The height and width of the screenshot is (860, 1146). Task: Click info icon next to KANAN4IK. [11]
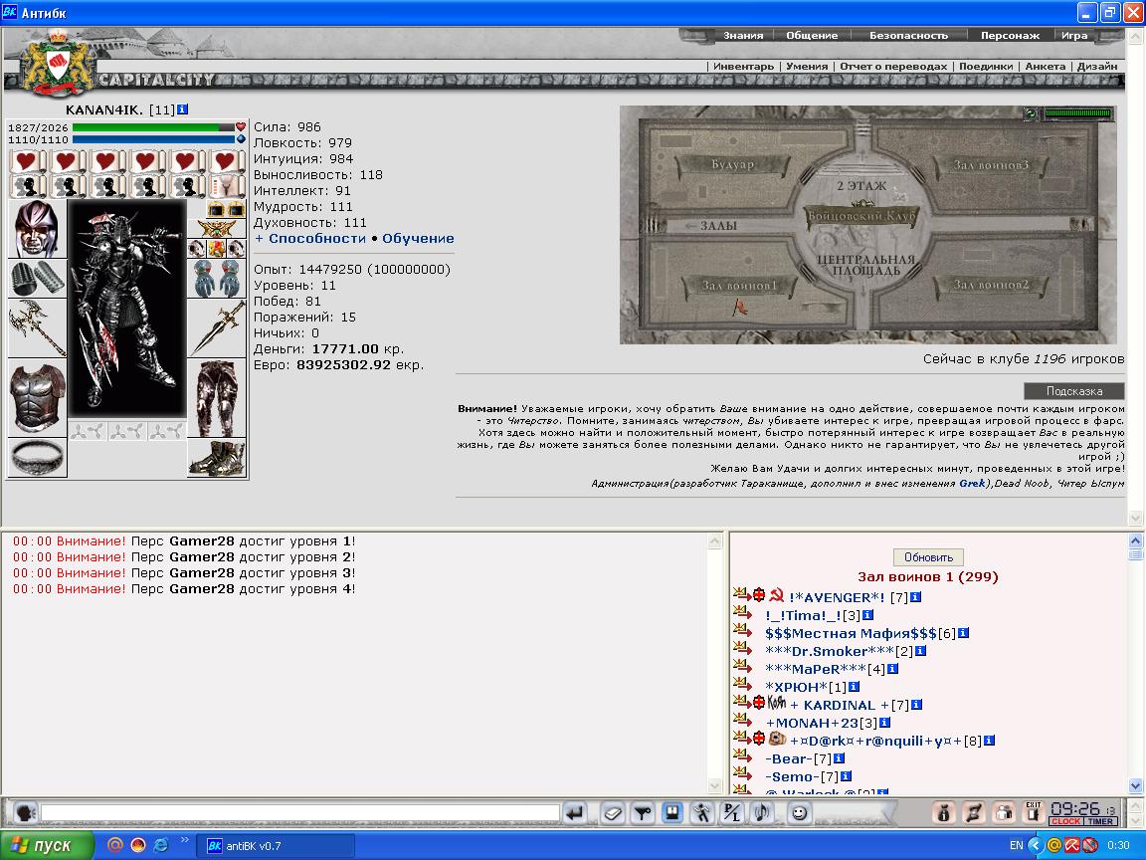click(x=183, y=108)
